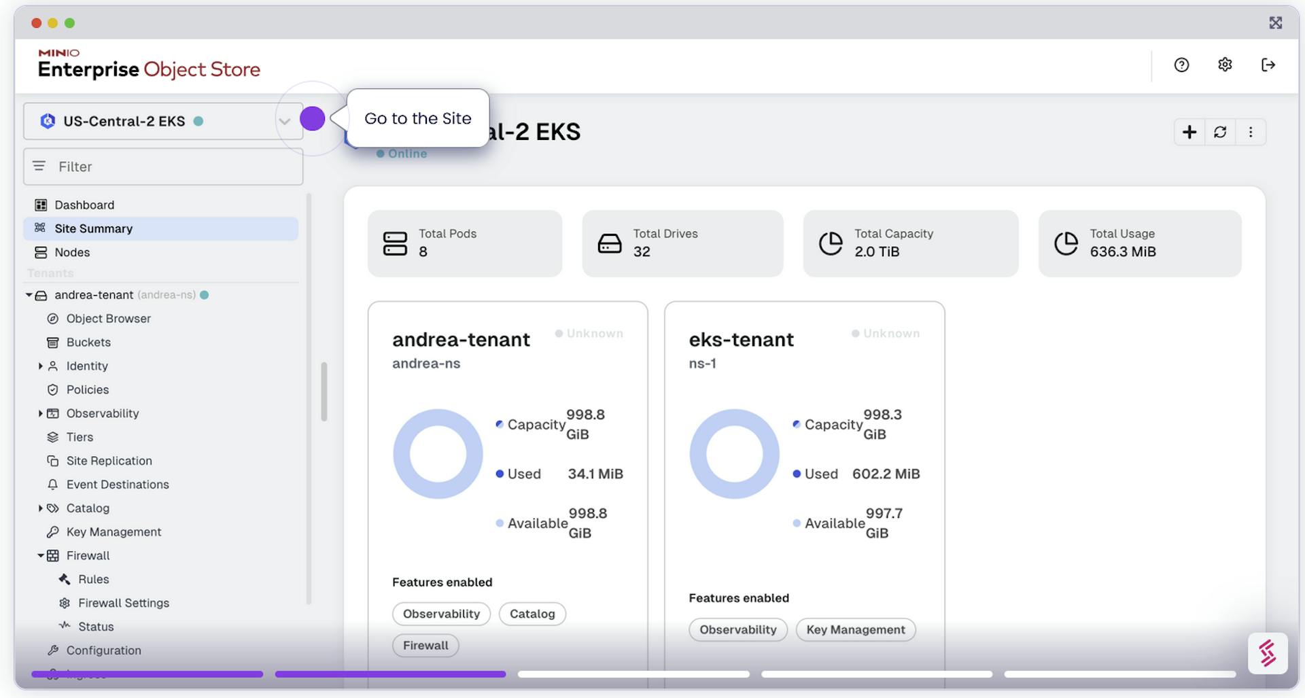Refresh the site summary with refresh icon
This screenshot has width=1305, height=698.
point(1220,132)
